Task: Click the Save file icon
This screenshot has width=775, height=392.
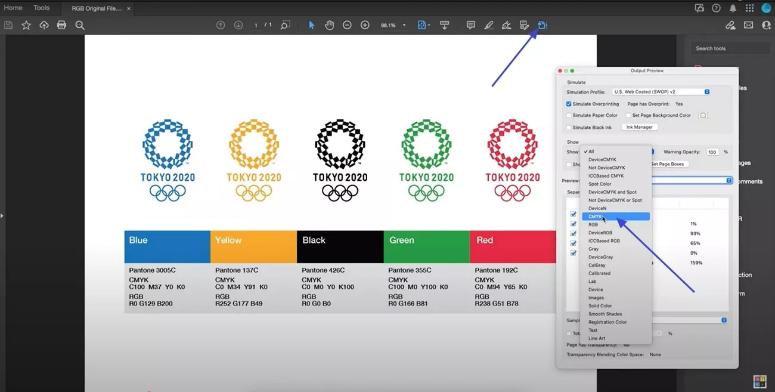Action: (x=8, y=25)
